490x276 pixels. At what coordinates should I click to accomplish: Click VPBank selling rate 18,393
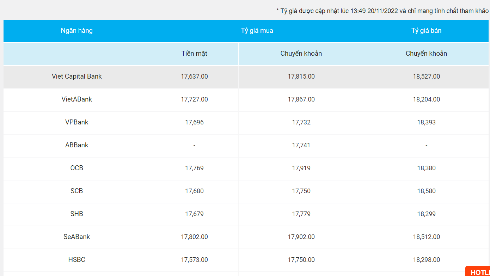click(426, 122)
